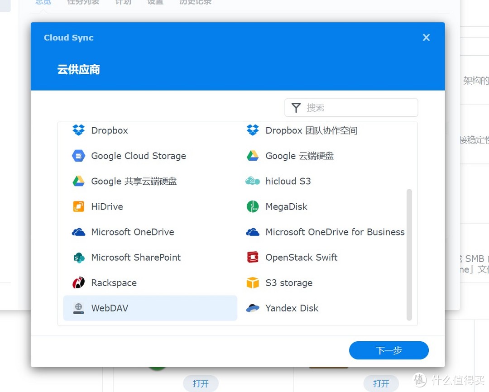This screenshot has width=489, height=392.
Task: Click right 打开 button in background window
Action: [x=381, y=383]
